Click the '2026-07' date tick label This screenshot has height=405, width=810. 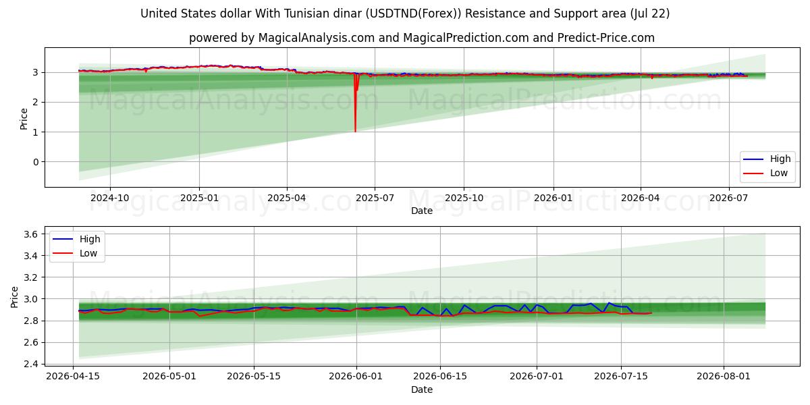point(729,198)
